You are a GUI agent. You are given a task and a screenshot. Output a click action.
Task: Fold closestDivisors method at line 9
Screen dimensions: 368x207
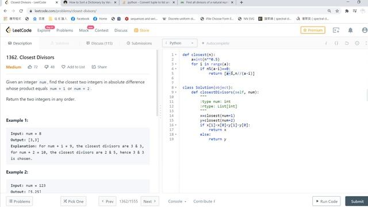click(176, 92)
